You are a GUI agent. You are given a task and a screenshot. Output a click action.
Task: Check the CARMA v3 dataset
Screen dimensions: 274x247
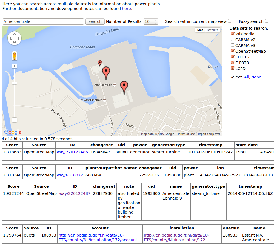pyautogui.click(x=233, y=45)
